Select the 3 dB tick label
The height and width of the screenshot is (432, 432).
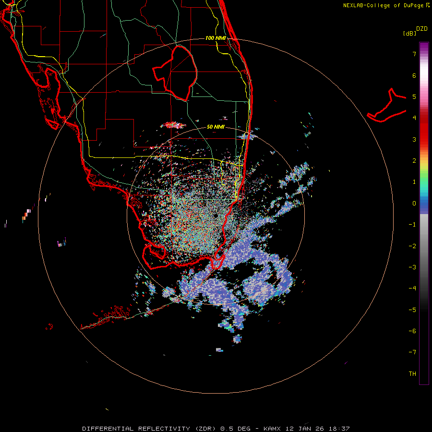414,139
